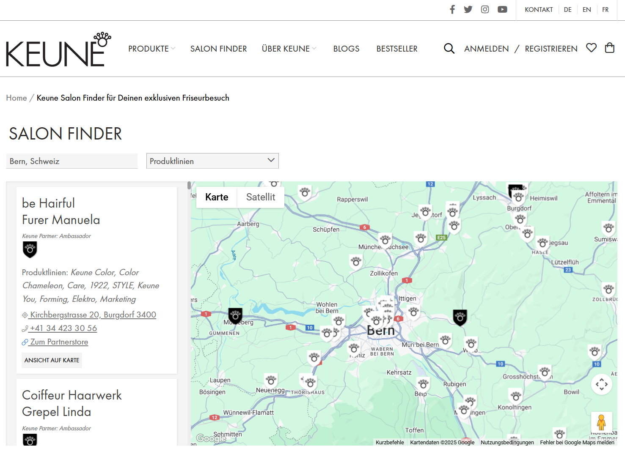Open the Keune YouTube icon
Screen dimensions: 625x457
[x=502, y=9]
